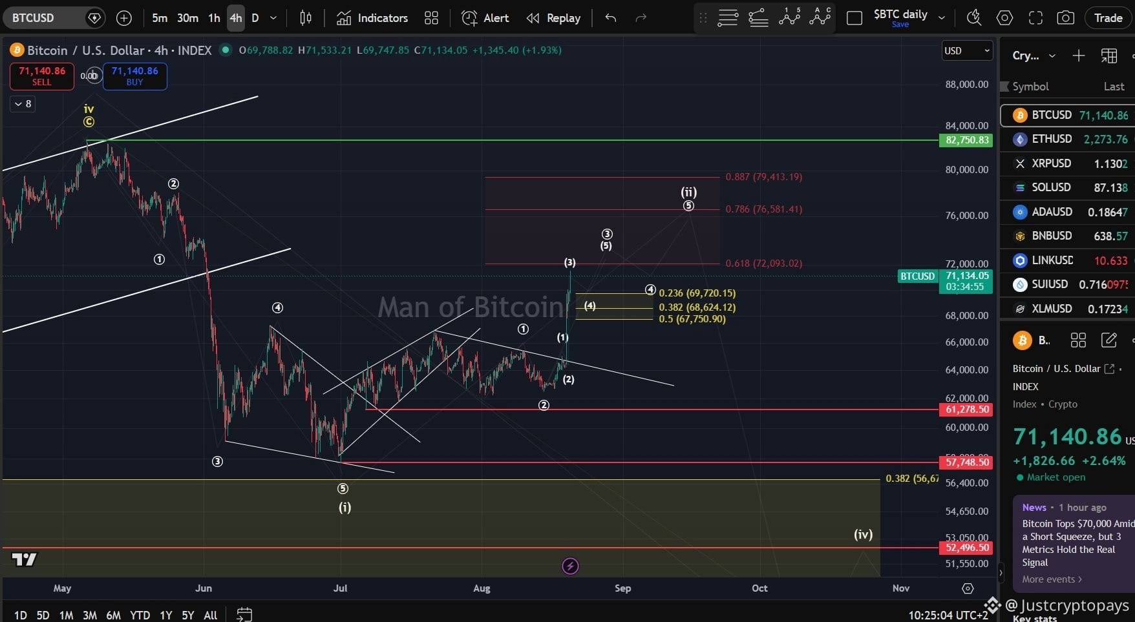The width and height of the screenshot is (1135, 622).
Task: Click the blue BUY price button
Action: (x=134, y=76)
